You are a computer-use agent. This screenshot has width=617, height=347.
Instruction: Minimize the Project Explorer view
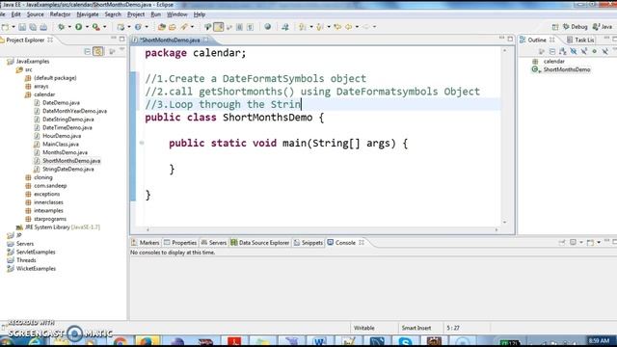[114, 39]
